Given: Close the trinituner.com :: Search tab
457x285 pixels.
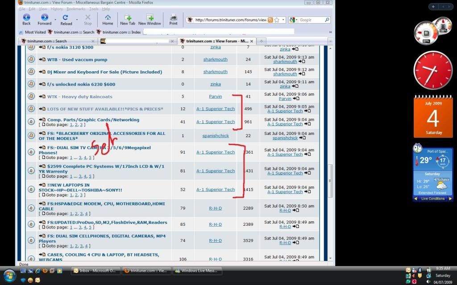Looking at the screenshot, I should tap(93, 41).
